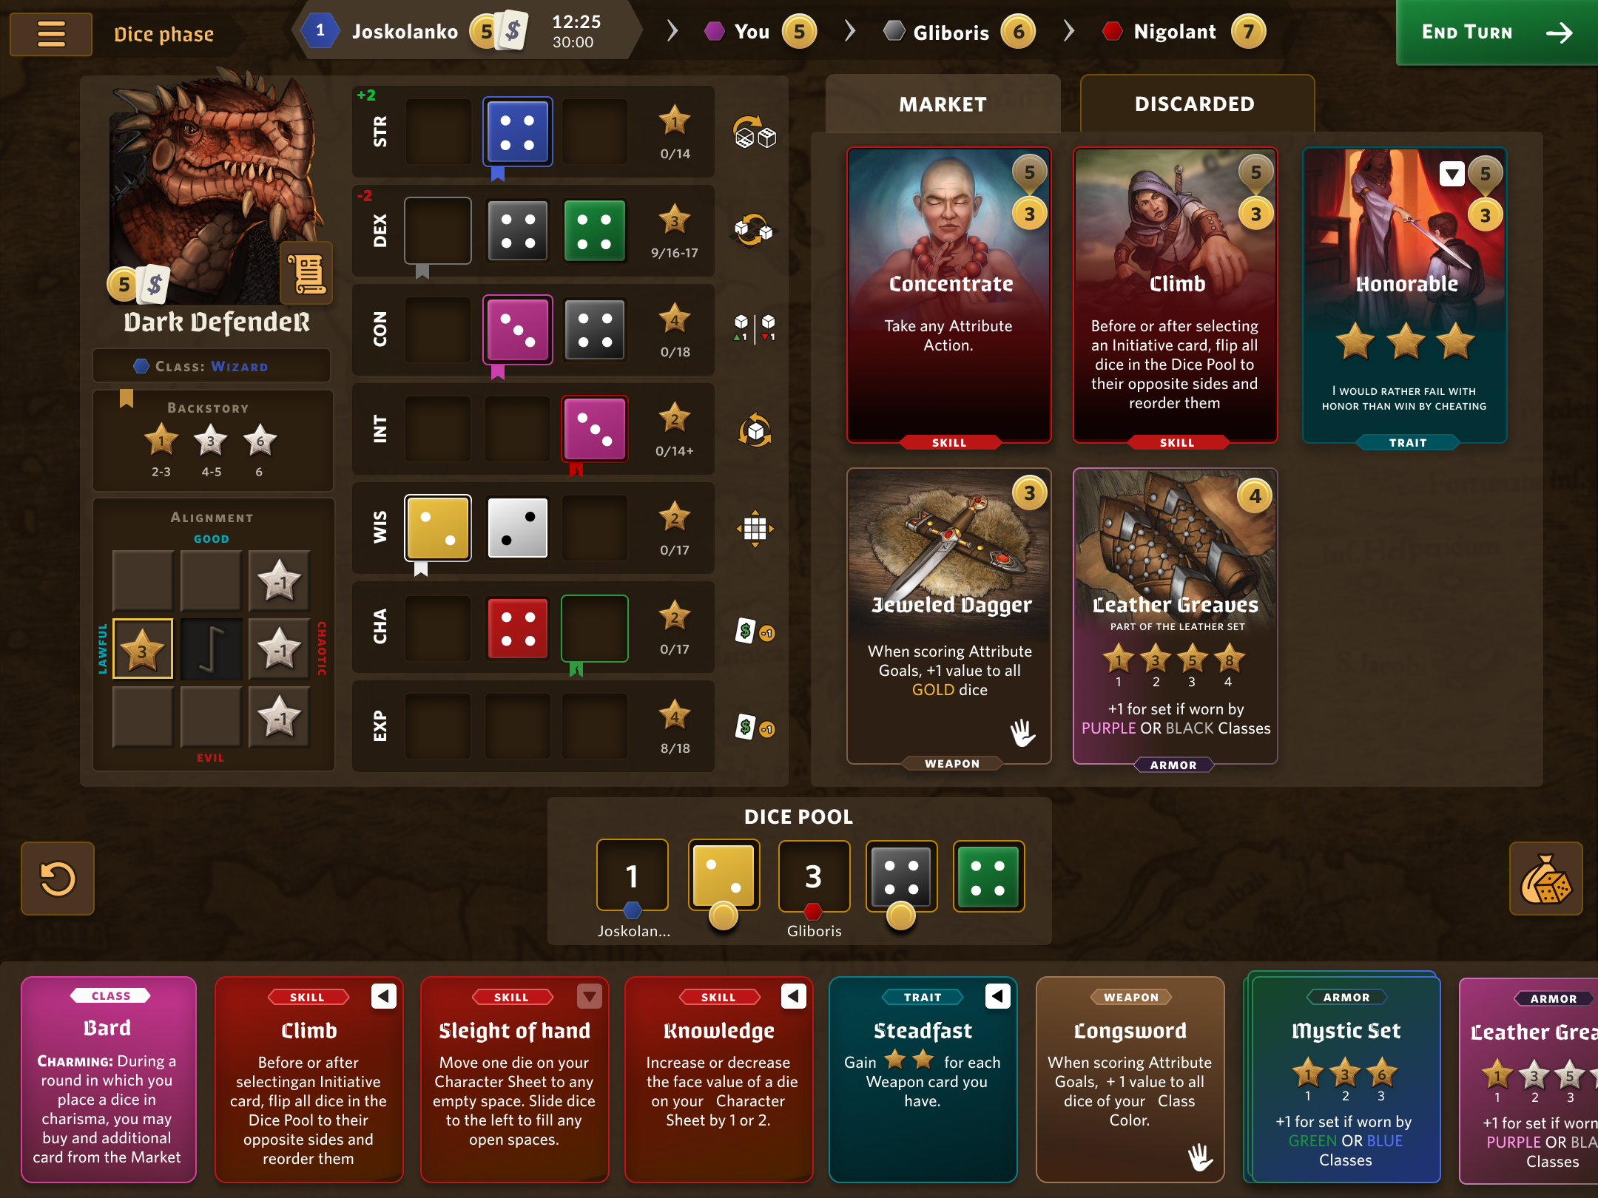Expand the Sleight of hand card arrow
This screenshot has height=1198, width=1598.
(x=589, y=996)
